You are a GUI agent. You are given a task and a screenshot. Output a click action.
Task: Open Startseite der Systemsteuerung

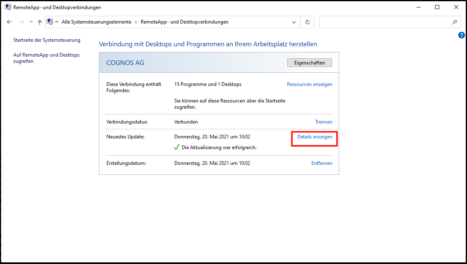(47, 40)
